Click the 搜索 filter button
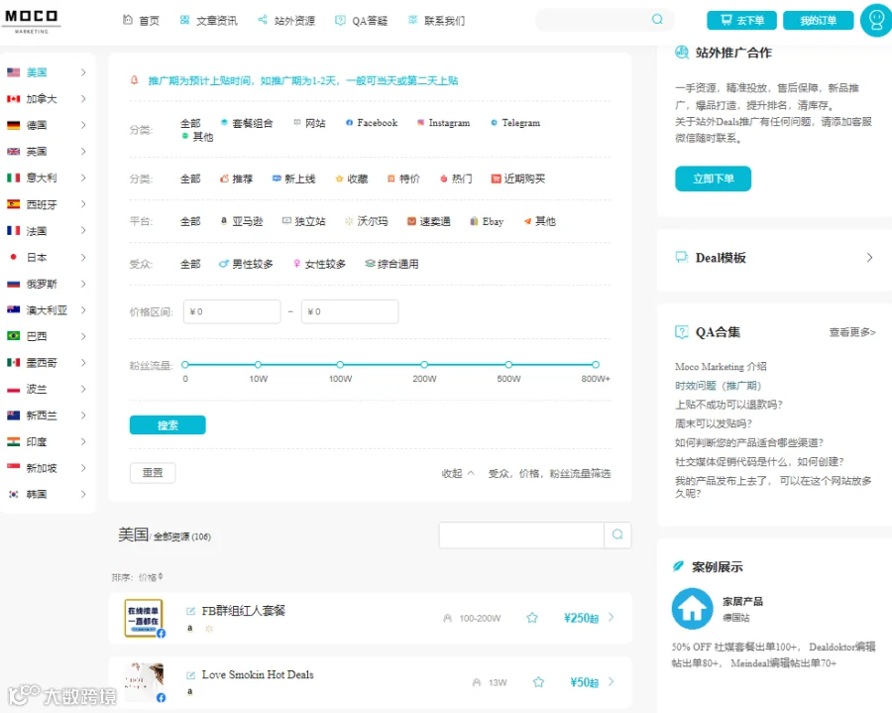This screenshot has height=713, width=892. tap(167, 425)
